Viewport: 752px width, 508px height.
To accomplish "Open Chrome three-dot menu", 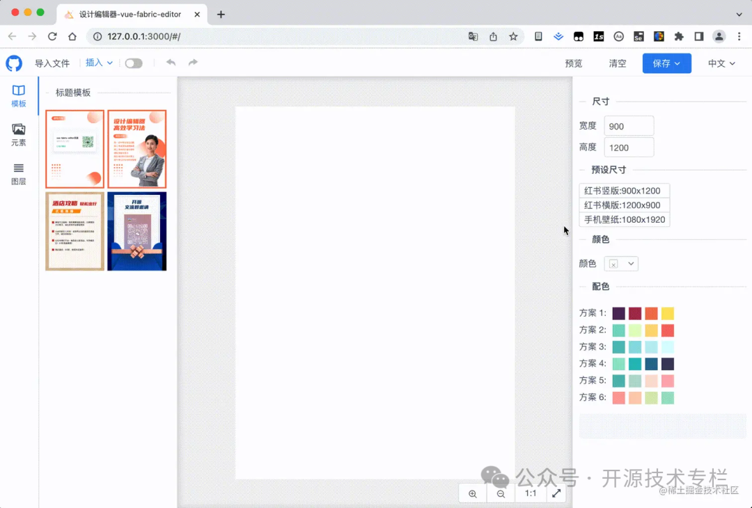I will (739, 36).
